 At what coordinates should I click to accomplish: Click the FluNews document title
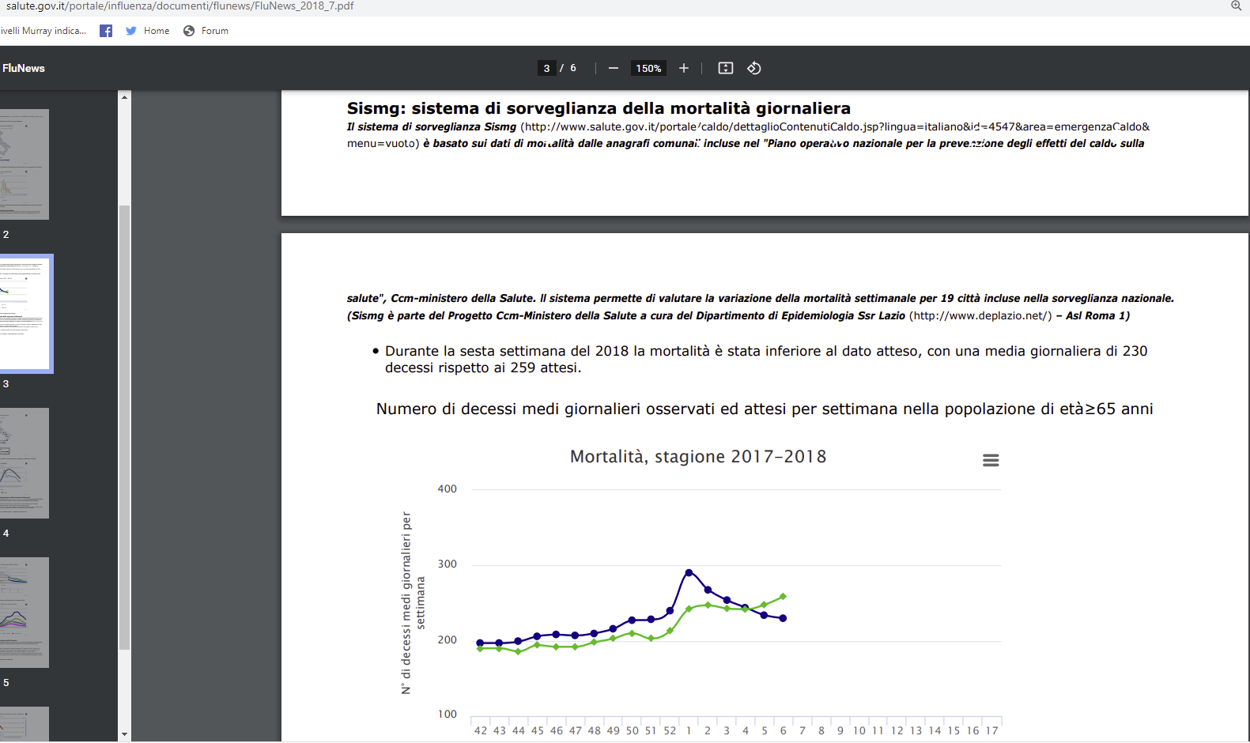24,69
